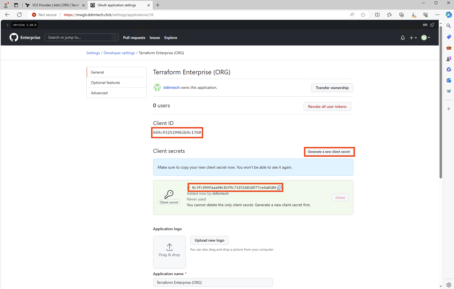Click the sidebar search magnifier icon

(449, 26)
